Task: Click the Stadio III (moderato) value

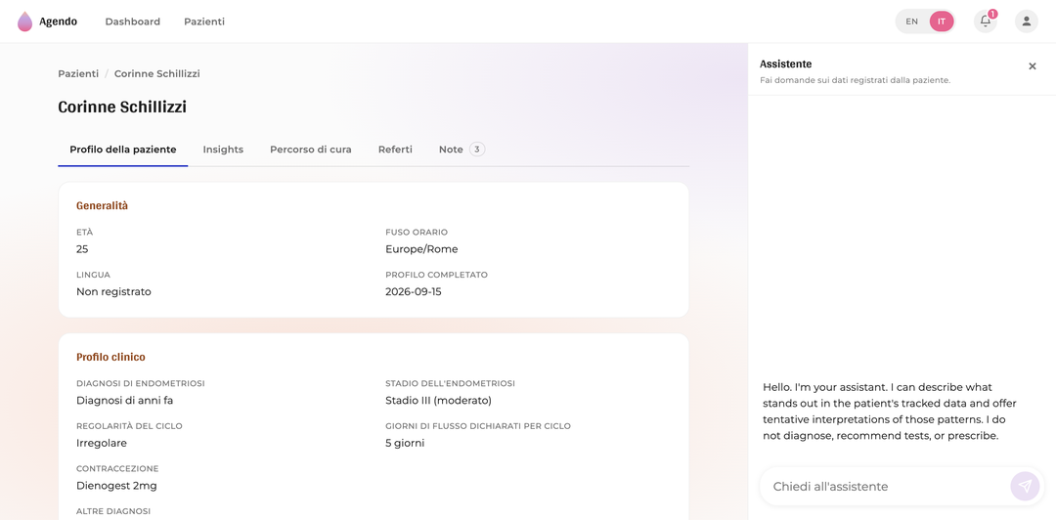Action: coord(438,401)
